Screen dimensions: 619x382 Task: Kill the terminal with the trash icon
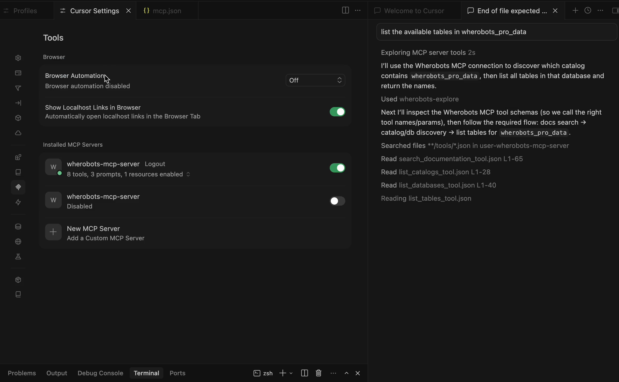(318, 373)
